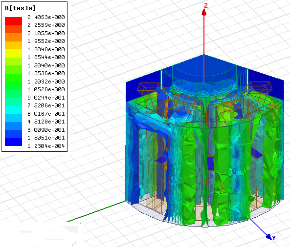Screen dimensions: 291x247
Task: Click the 9.0244e-001 legend value
Action: click(46, 98)
